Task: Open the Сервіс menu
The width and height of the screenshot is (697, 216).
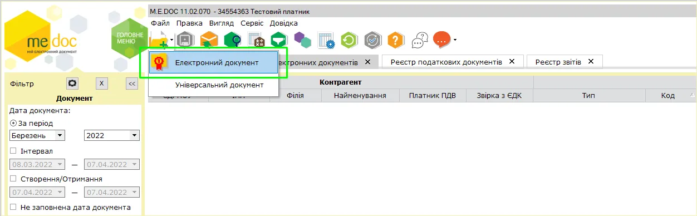Action: point(252,23)
